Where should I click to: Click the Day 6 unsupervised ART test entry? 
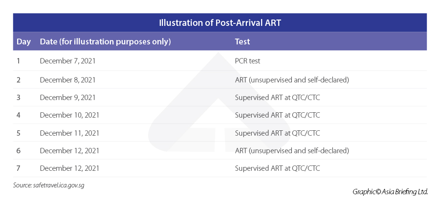[x=292, y=150]
